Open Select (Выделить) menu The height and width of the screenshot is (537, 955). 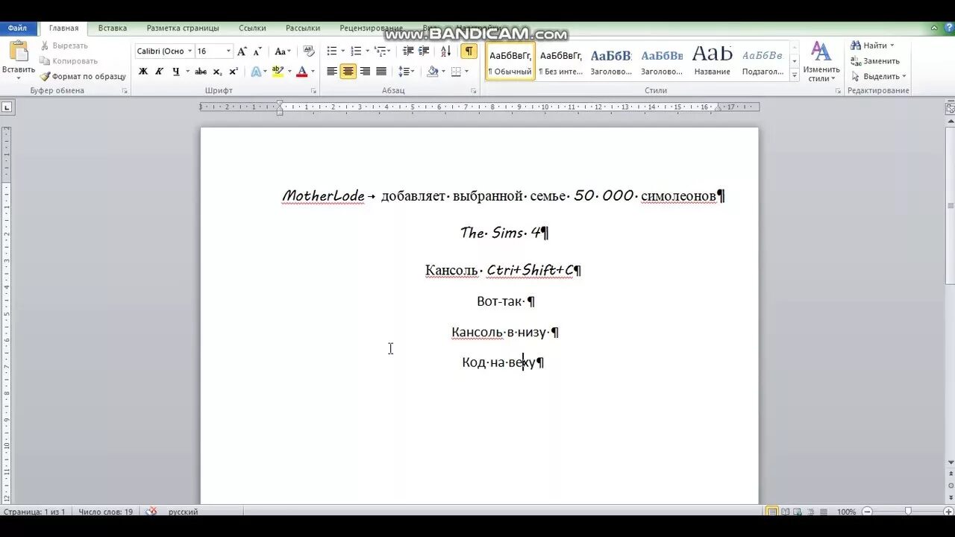click(878, 76)
